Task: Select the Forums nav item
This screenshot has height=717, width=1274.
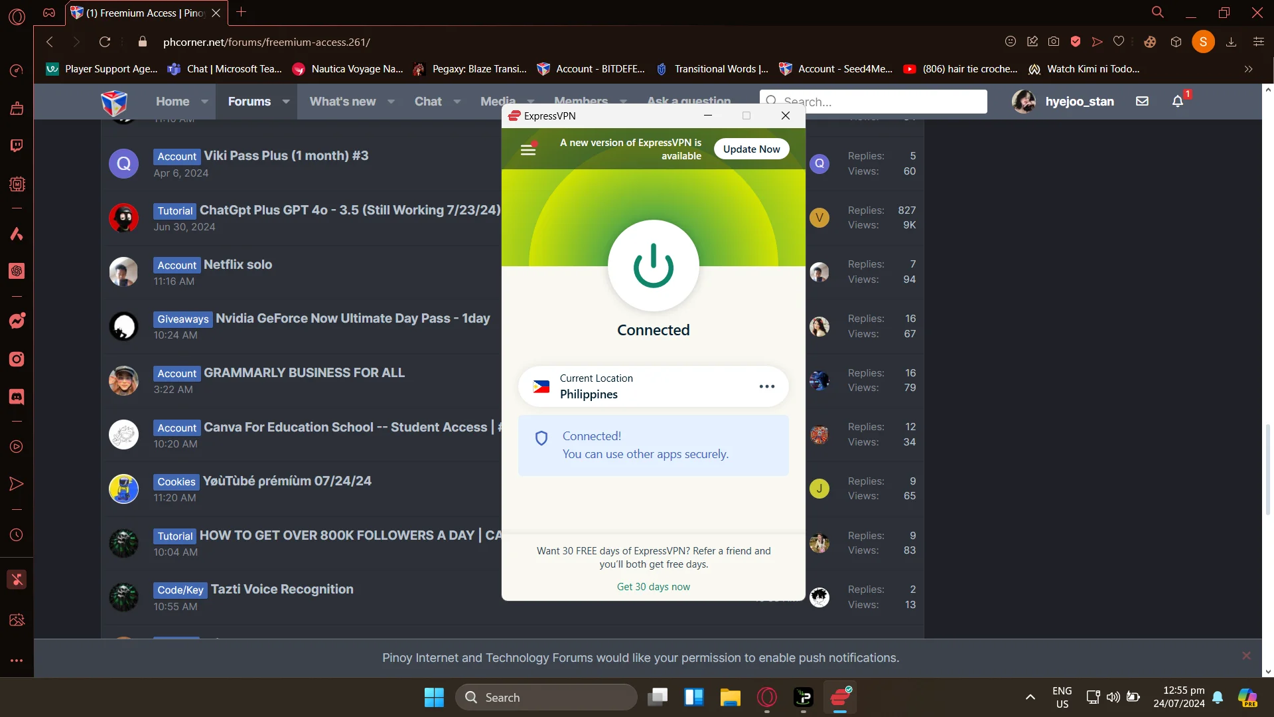Action: (x=249, y=102)
